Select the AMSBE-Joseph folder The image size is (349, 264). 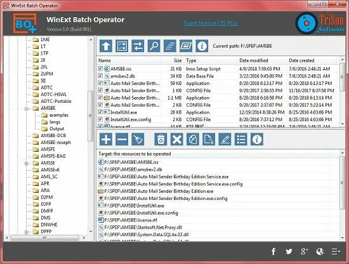coord(56,142)
